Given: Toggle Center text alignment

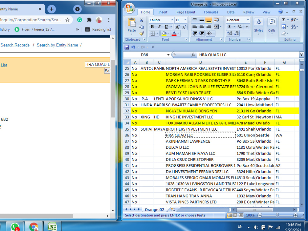Looking at the screenshot, I should click(x=201, y=27).
